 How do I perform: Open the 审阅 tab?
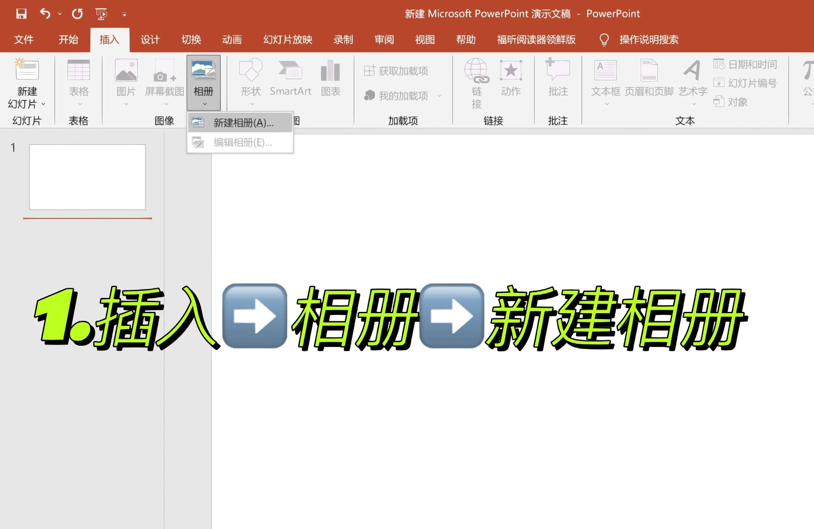tap(384, 39)
